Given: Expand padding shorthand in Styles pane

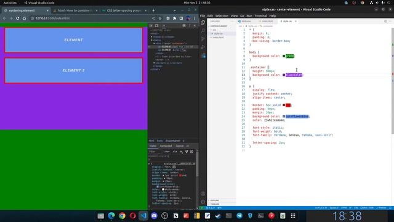Looking at the screenshot, I should click(x=165, y=178).
